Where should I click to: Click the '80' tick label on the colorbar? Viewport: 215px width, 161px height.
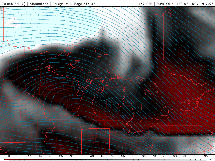[x=175, y=156]
